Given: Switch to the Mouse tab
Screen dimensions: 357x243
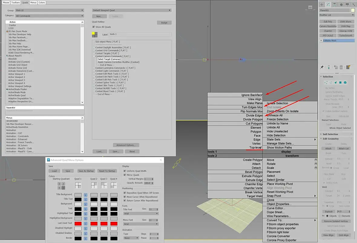Looking at the screenshot, I should point(6,2).
